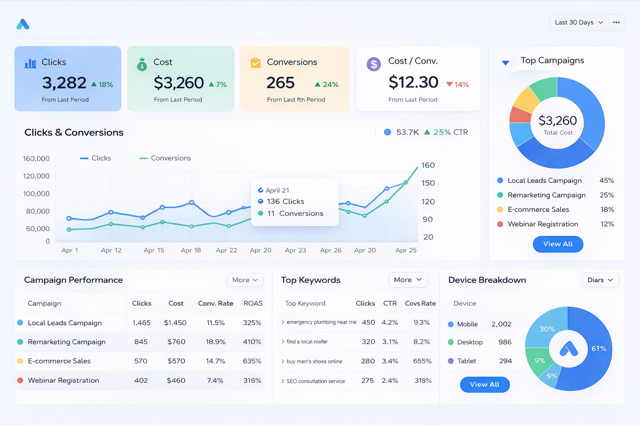The image size is (640, 426).
Task: Click the Clicks bar chart icon
Action: point(30,63)
